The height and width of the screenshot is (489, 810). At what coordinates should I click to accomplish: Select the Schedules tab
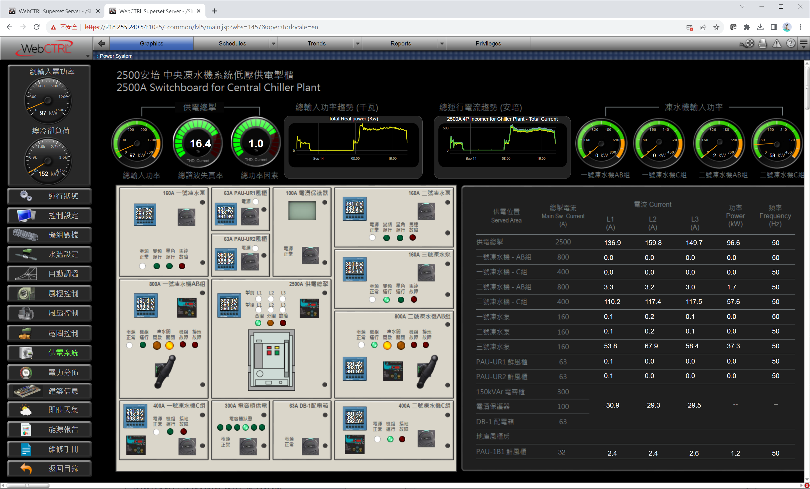point(232,43)
